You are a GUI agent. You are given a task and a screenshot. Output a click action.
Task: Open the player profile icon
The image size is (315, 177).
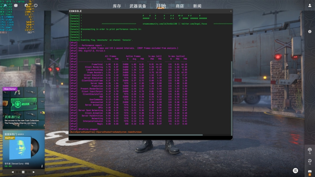tap(309, 6)
